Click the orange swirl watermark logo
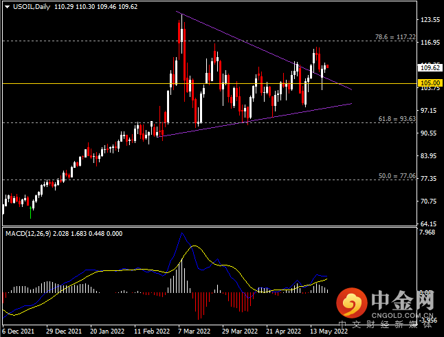This screenshot has height=337, width=444. [355, 303]
